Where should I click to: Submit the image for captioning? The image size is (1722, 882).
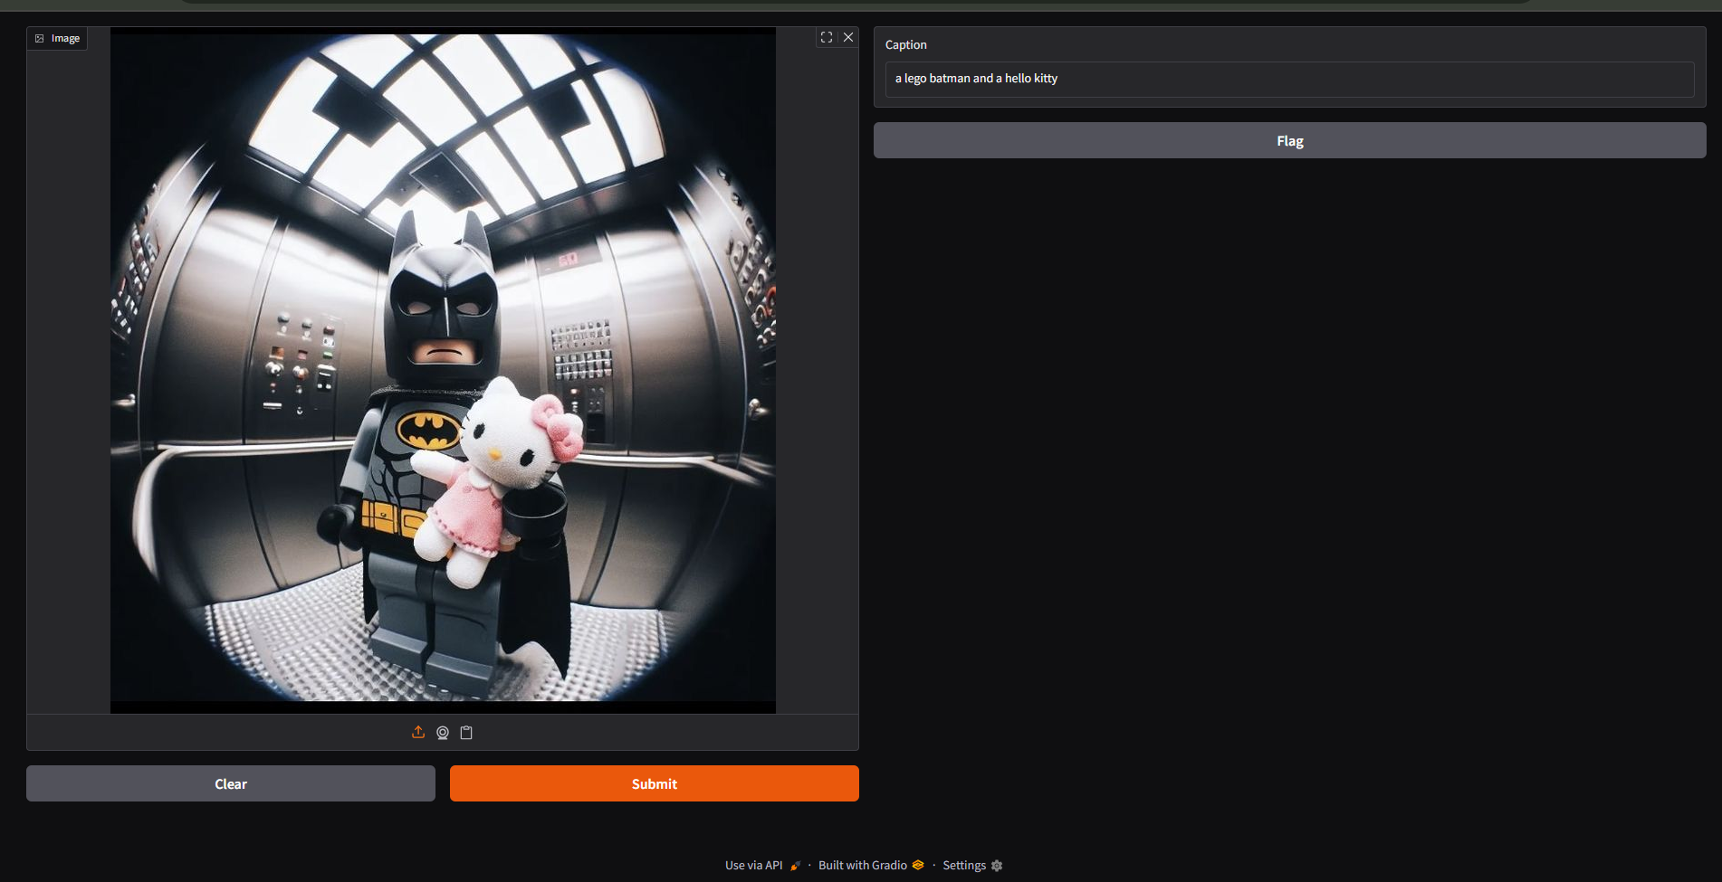pyautogui.click(x=655, y=783)
